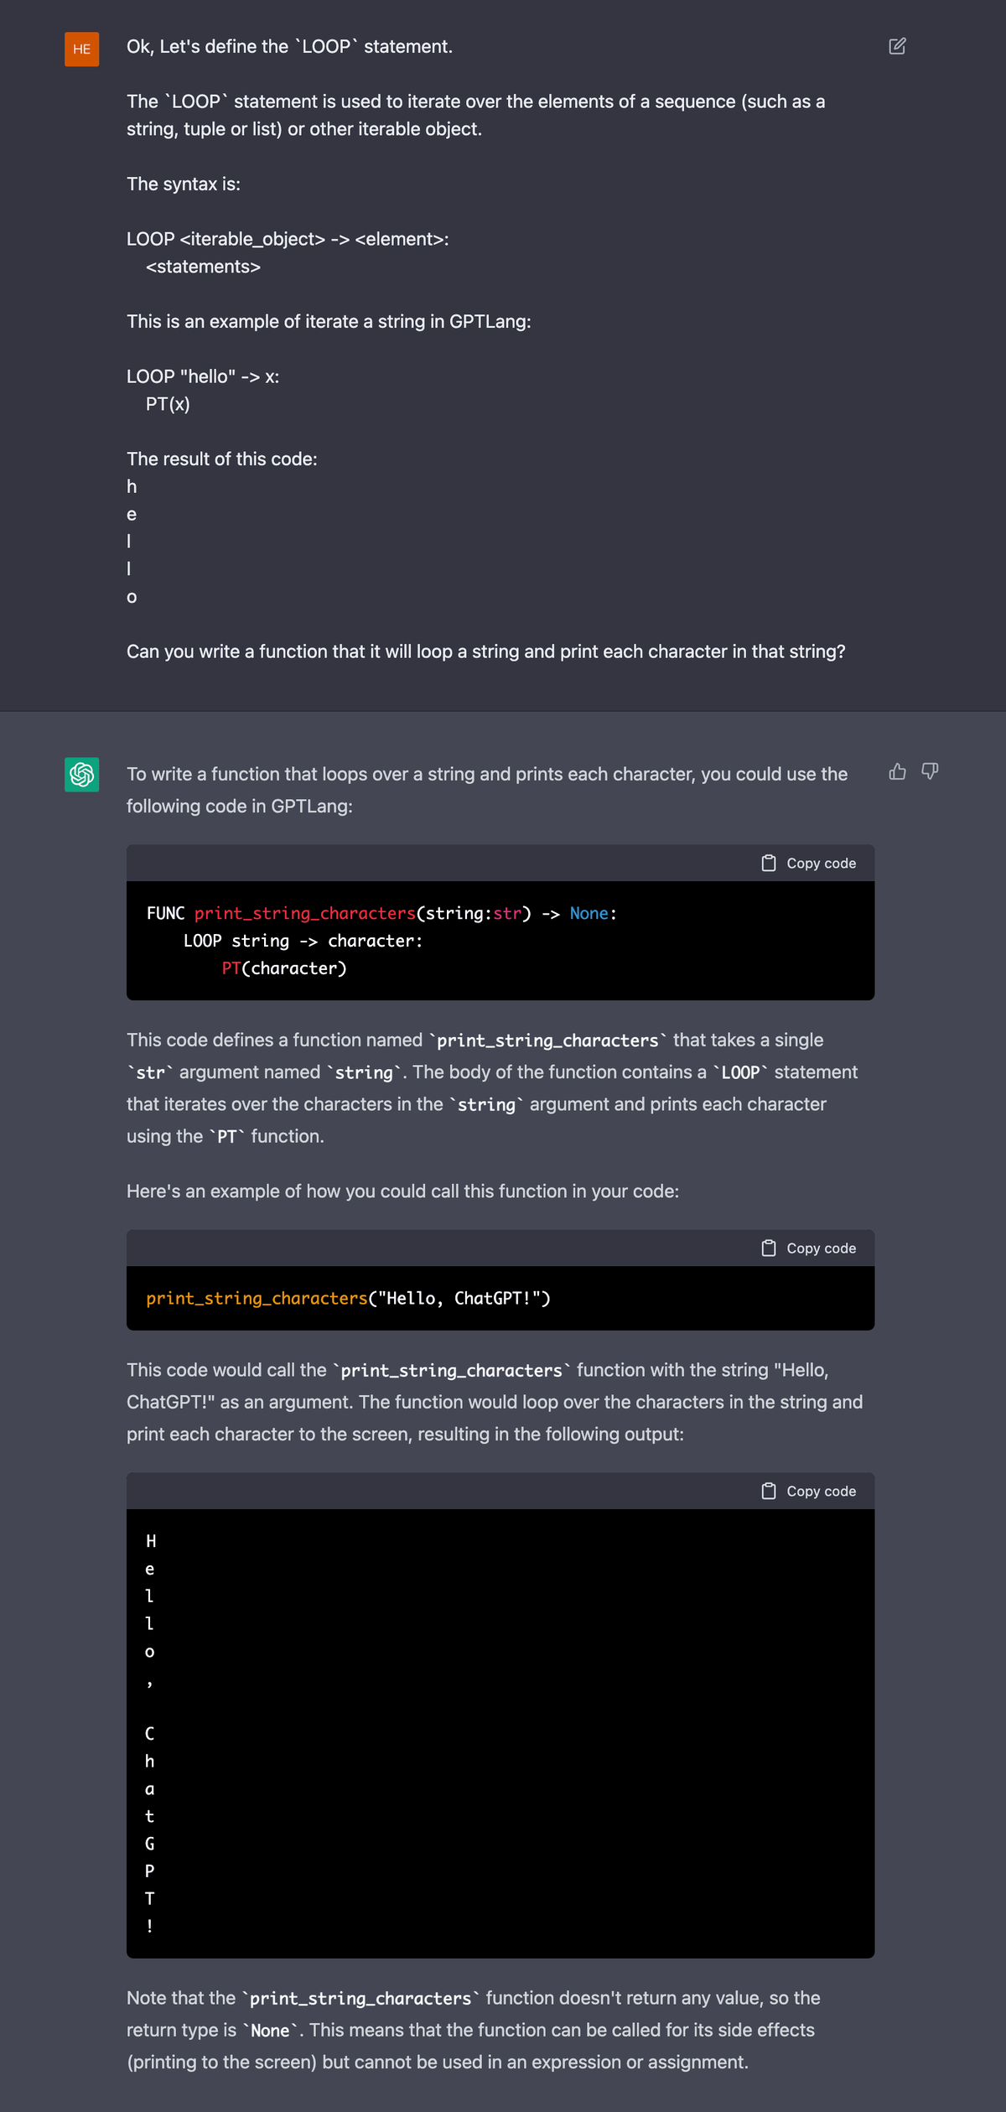Click the final note paragraph about return type

474,2030
